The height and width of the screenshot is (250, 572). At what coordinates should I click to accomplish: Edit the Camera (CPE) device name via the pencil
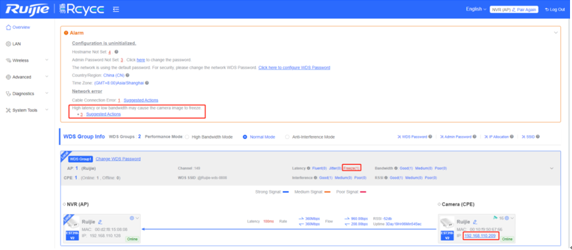tap(475, 222)
